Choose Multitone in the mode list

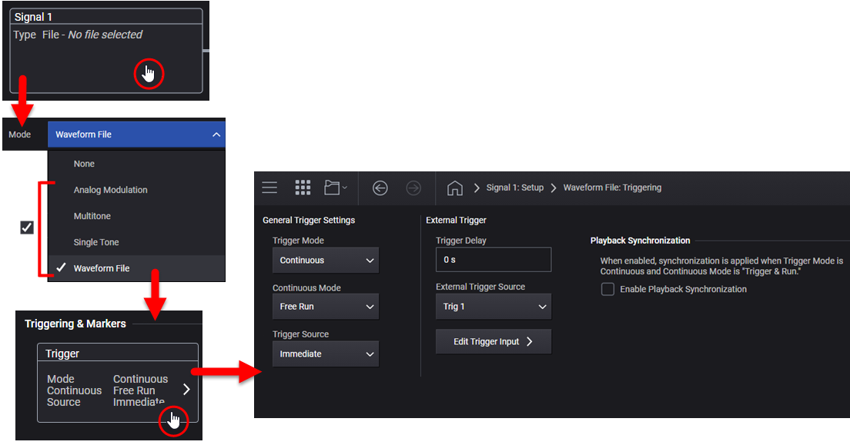92,216
